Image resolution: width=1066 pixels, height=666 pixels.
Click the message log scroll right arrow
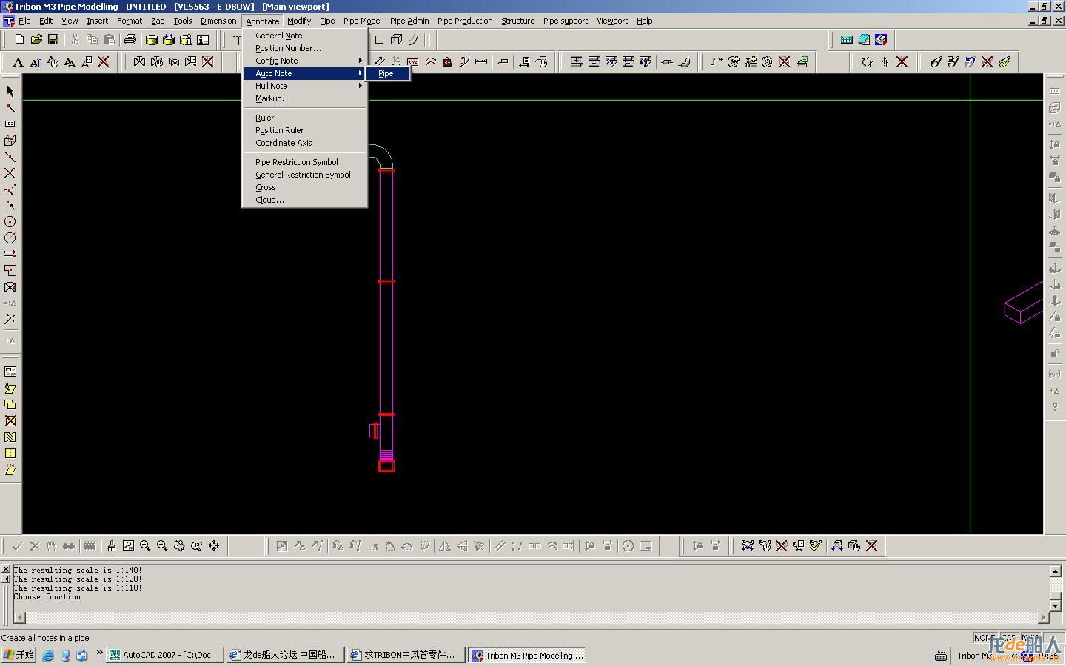[x=1044, y=617]
